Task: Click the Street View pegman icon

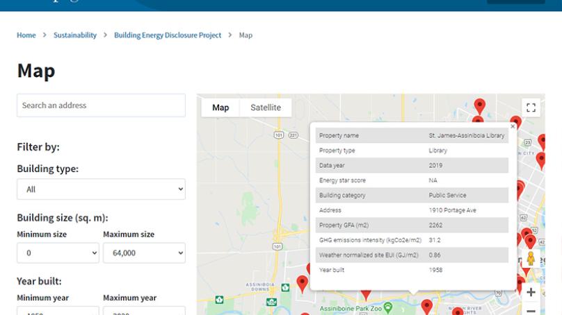Action: pos(531,259)
